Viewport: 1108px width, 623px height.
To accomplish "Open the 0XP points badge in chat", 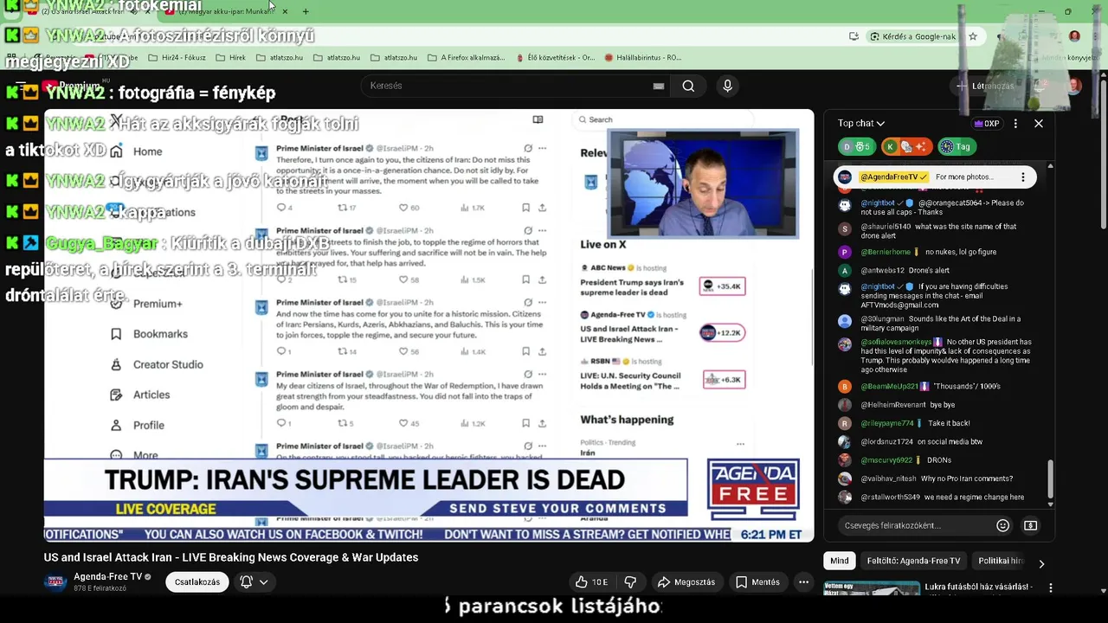I will pyautogui.click(x=987, y=124).
